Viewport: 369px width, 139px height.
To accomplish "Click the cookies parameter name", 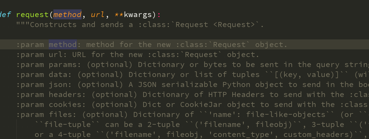I will point(65,105).
